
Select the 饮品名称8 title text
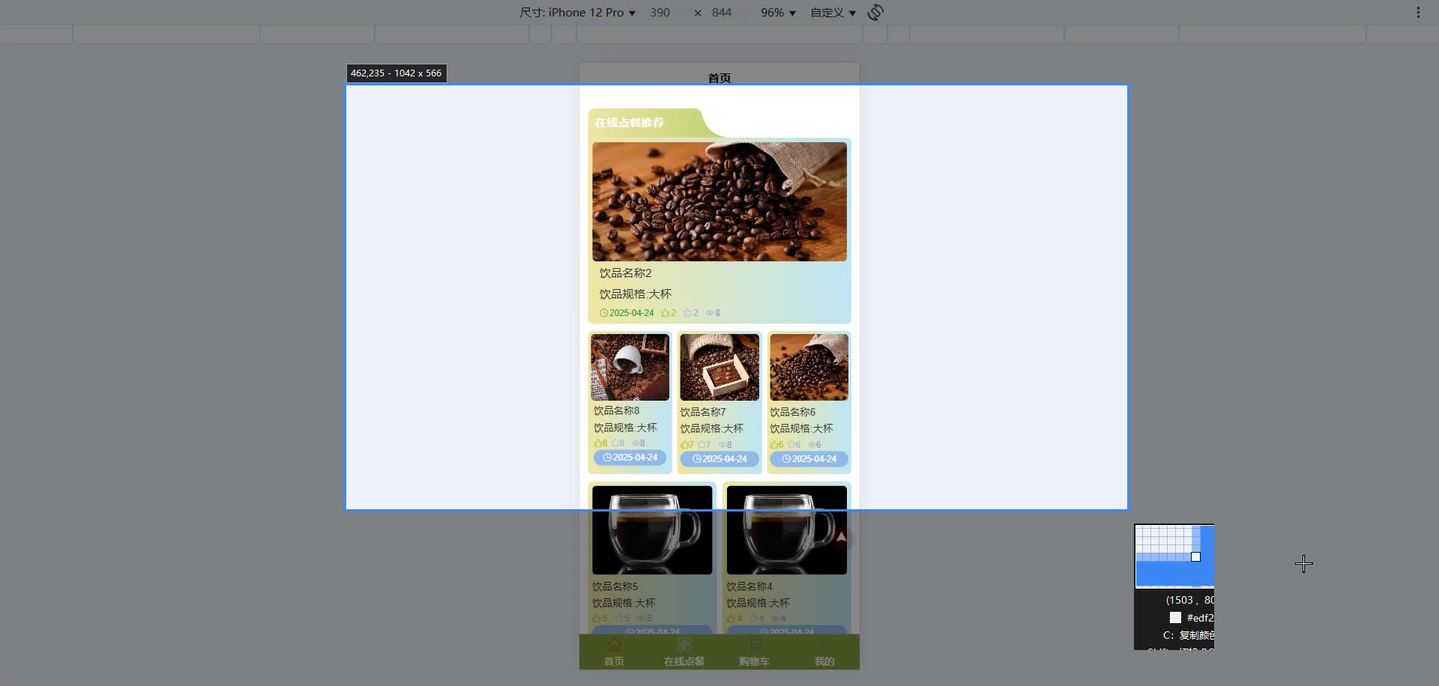tap(617, 411)
